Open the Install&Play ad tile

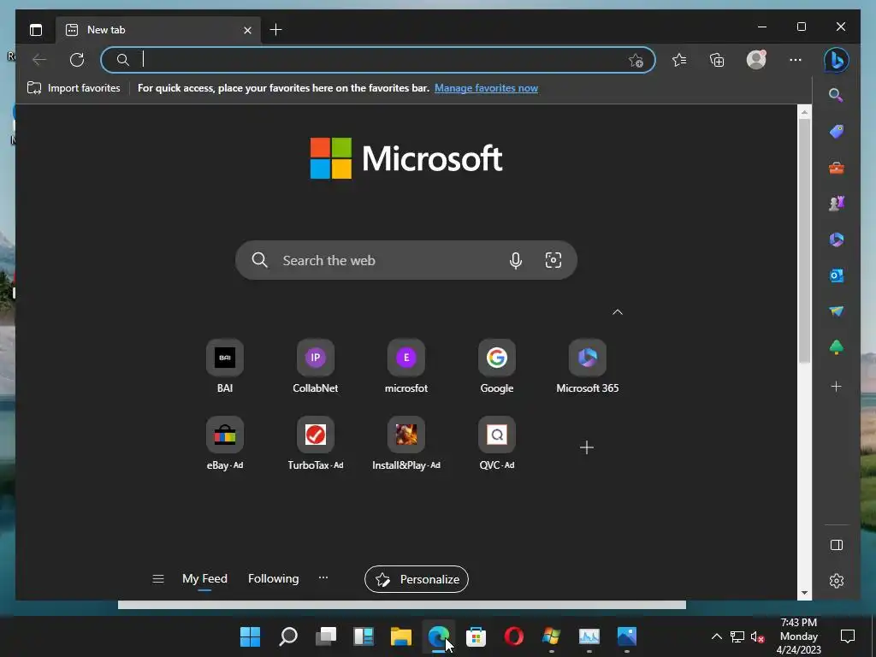click(406, 444)
